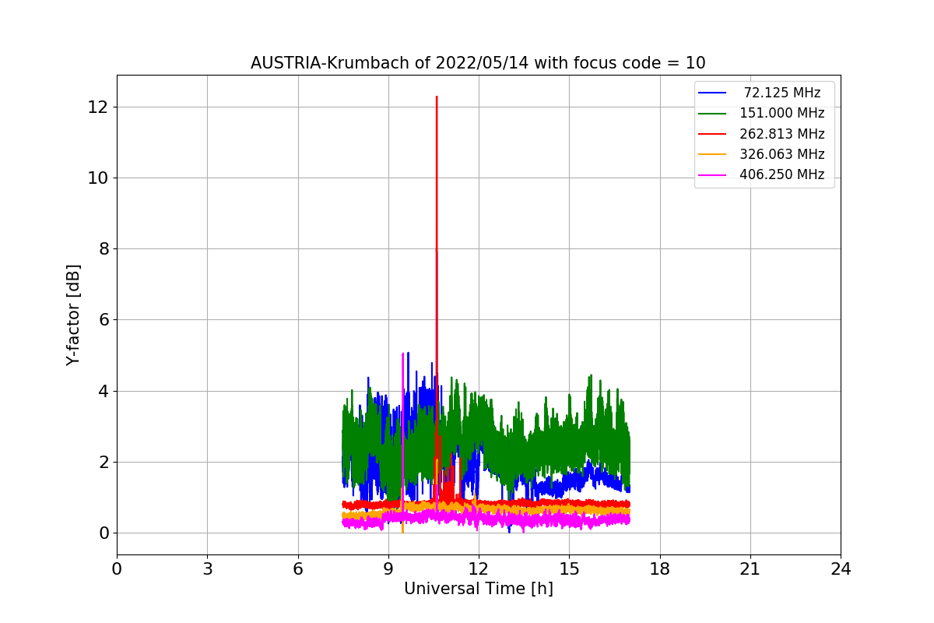Click the y-axis tick label 10
Image resolution: width=934 pixels, height=623 pixels.
pos(97,178)
